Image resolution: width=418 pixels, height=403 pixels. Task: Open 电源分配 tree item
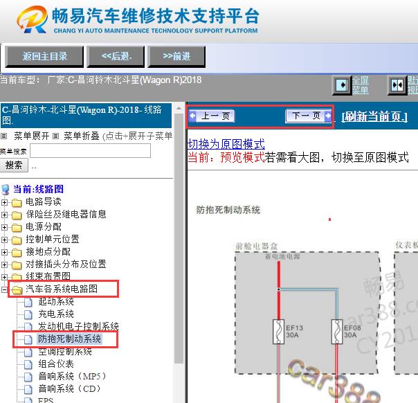click(x=44, y=226)
